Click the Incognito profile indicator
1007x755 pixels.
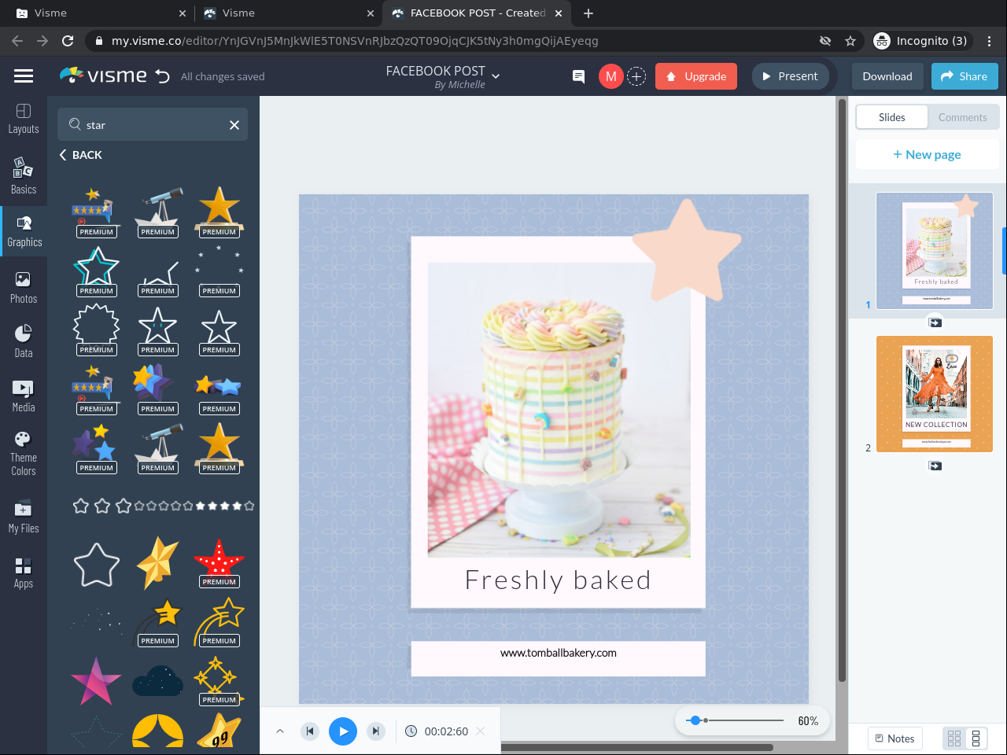click(x=920, y=41)
